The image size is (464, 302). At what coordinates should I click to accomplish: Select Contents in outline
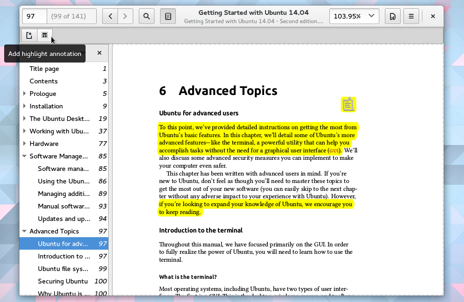[x=64, y=81]
